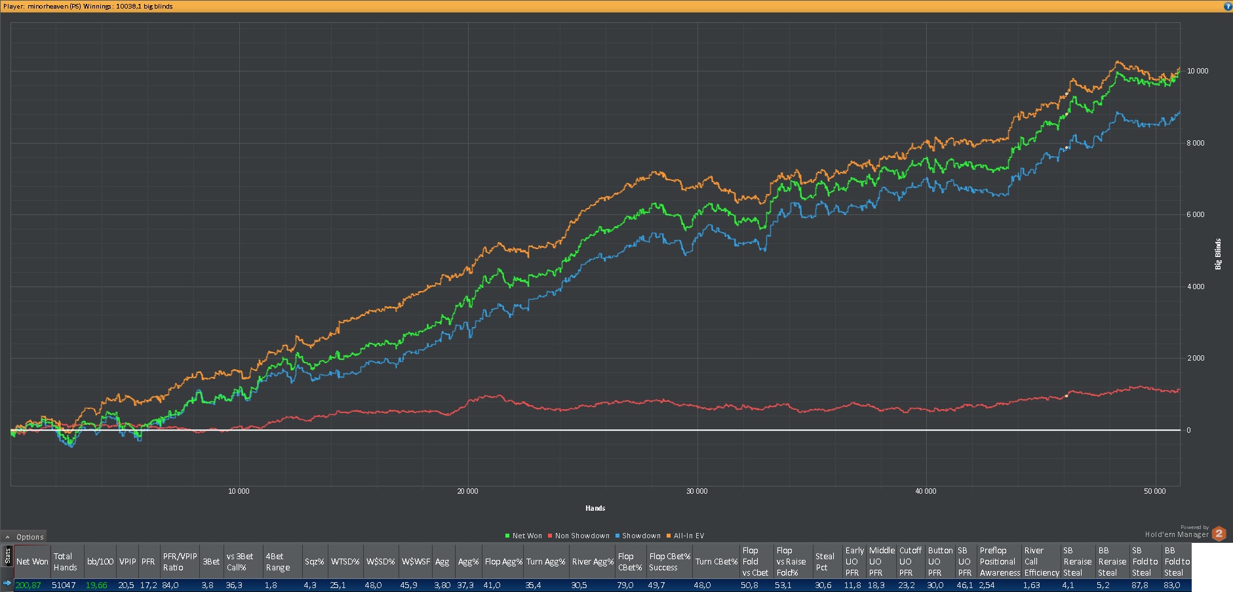Click the Flop Agg% column header
The width and height of the screenshot is (1233, 592).
click(503, 561)
